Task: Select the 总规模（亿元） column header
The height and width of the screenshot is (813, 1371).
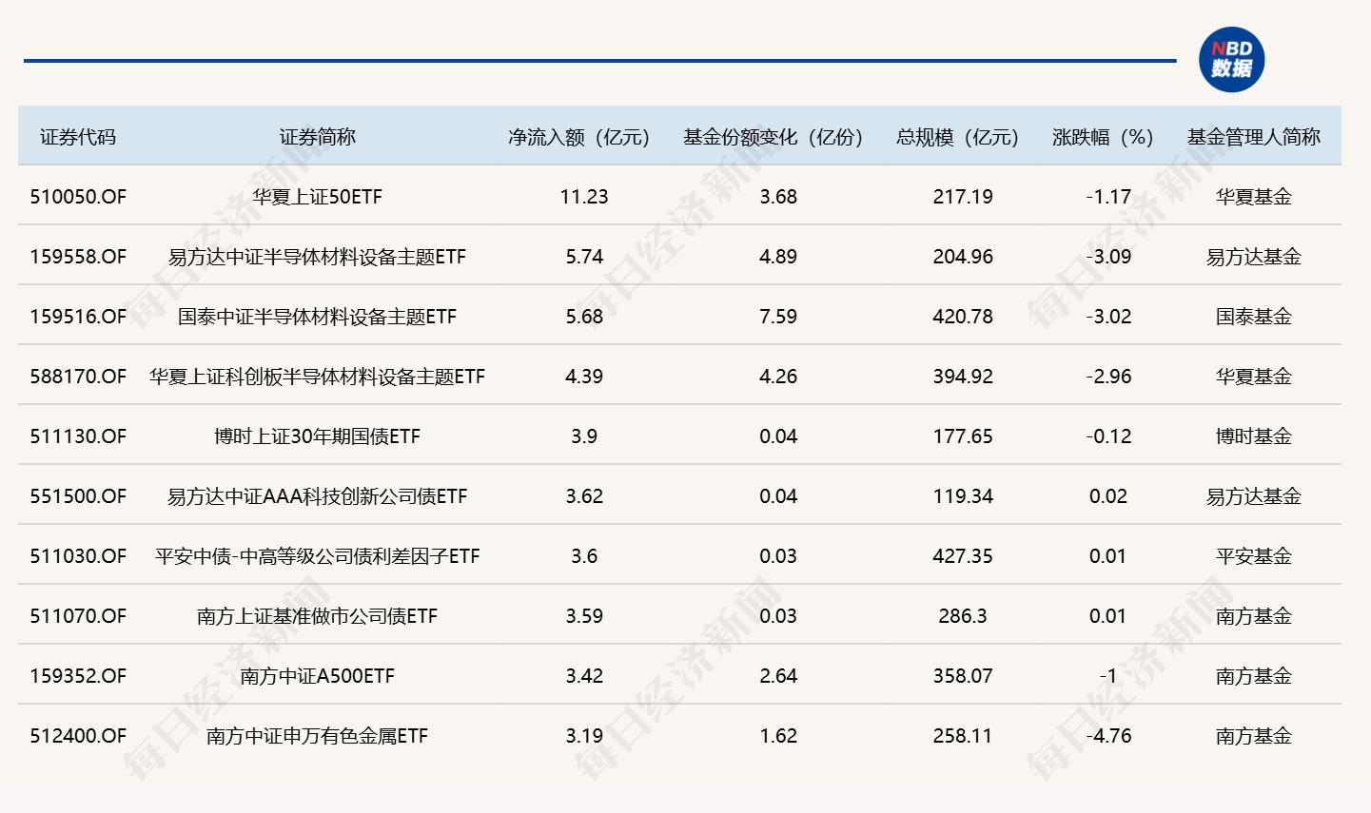Action: click(x=958, y=137)
